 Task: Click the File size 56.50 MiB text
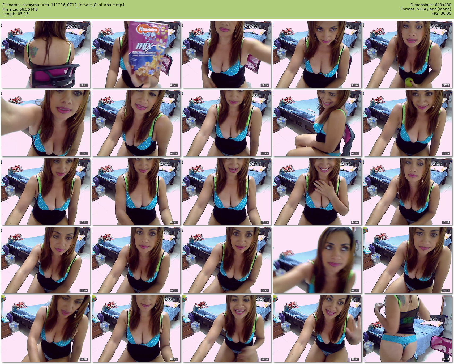pyautogui.click(x=20, y=9)
